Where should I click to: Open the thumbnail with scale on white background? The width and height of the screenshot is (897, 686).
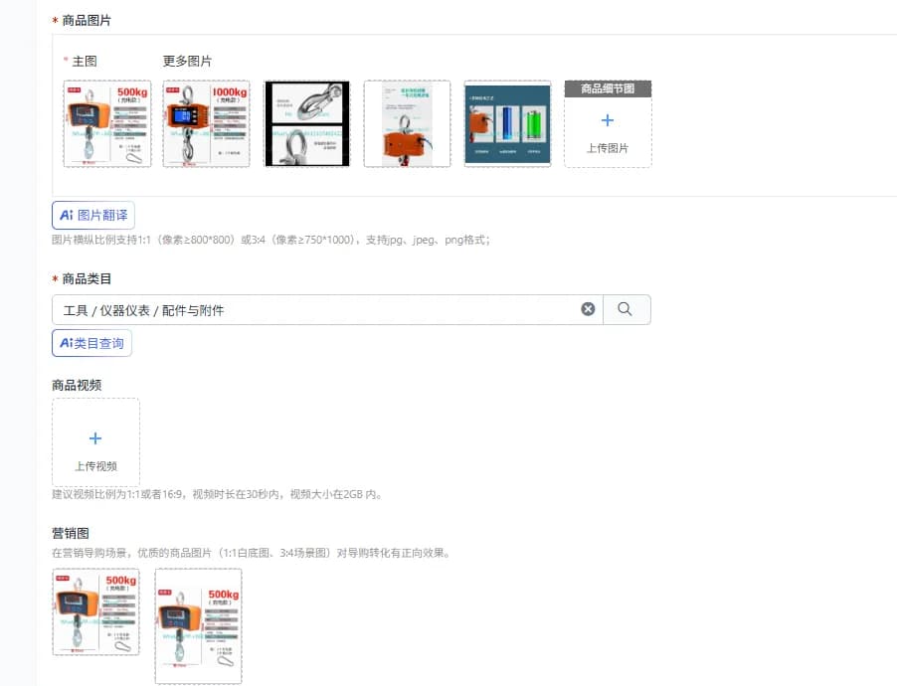408,123
